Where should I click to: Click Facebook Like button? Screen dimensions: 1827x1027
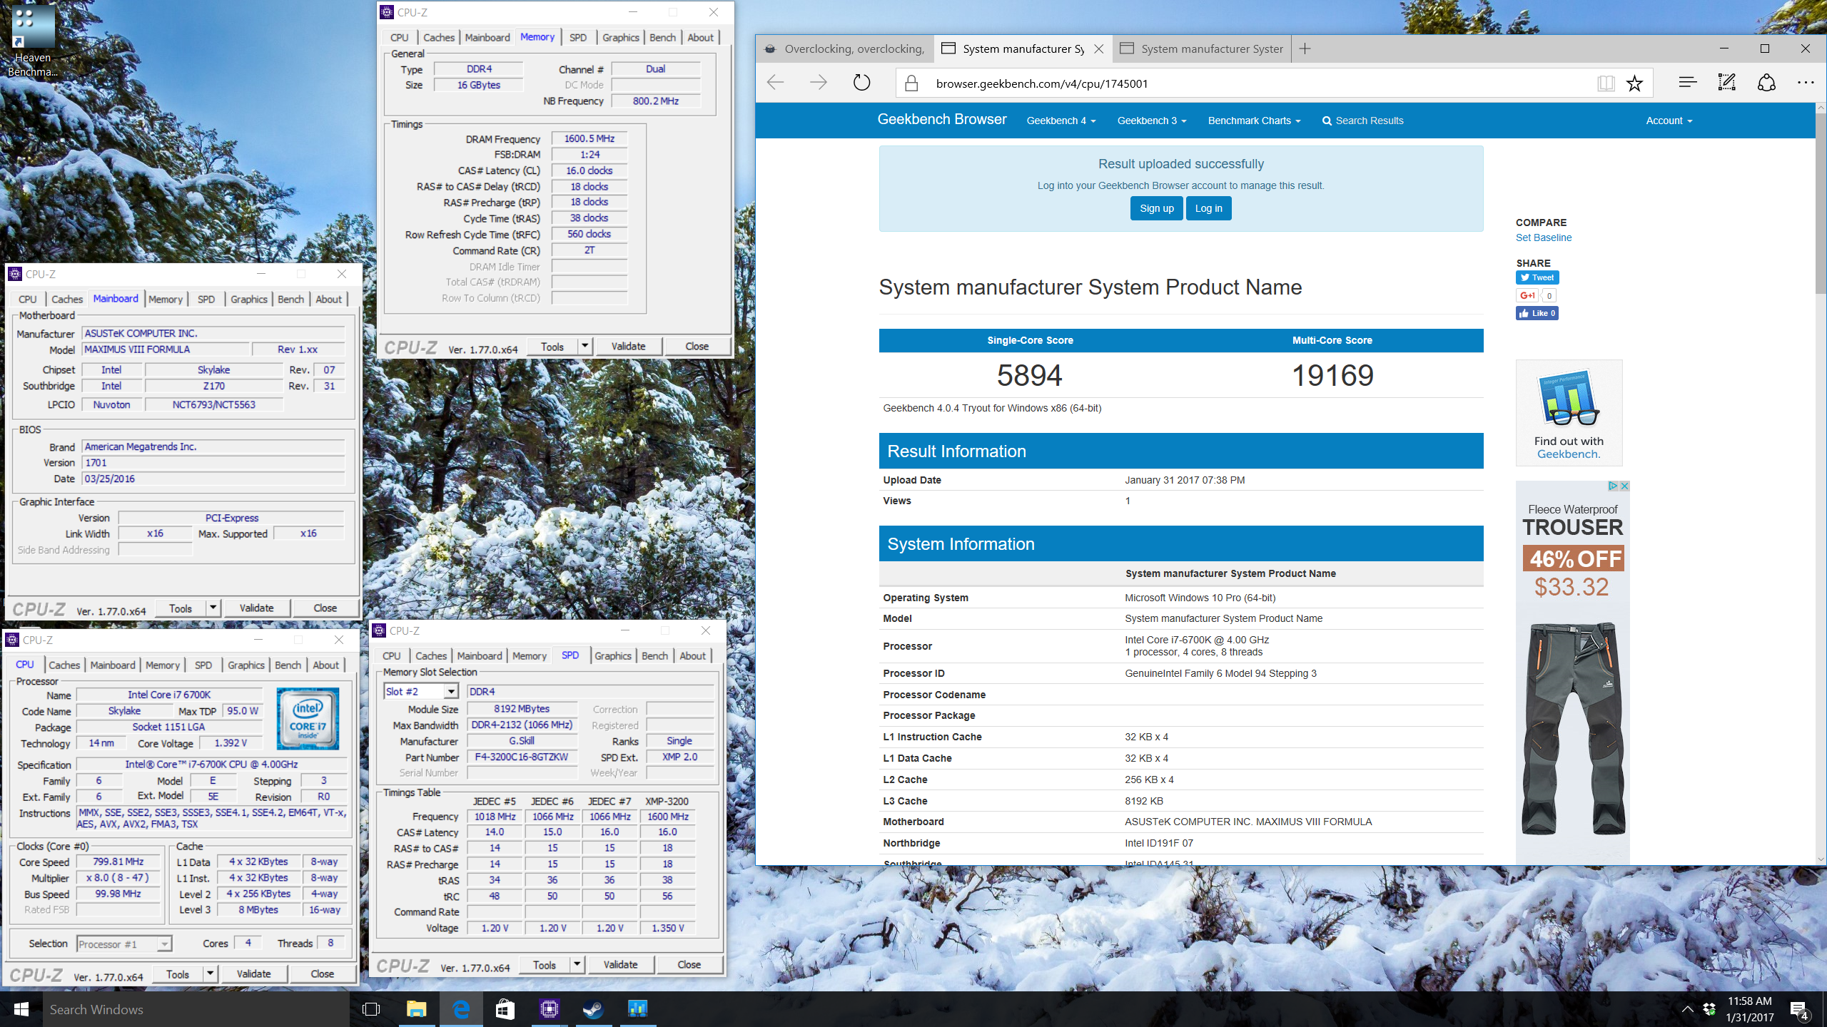(x=1537, y=313)
